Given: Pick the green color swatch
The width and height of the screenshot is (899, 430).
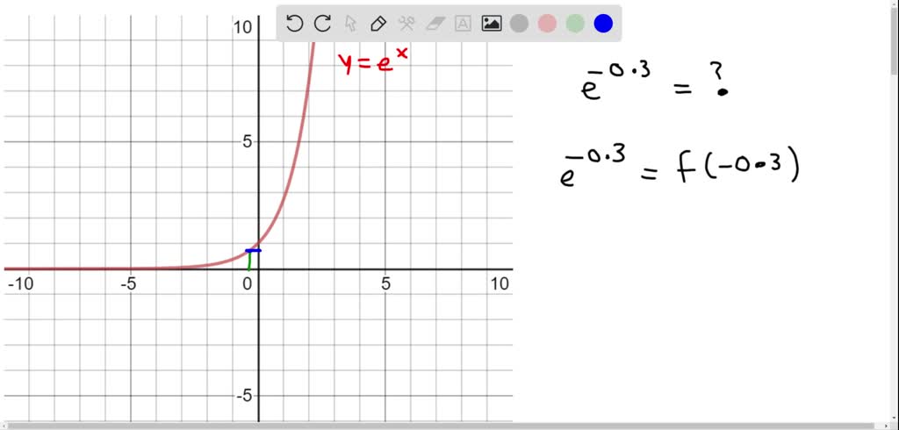Looking at the screenshot, I should [x=575, y=24].
